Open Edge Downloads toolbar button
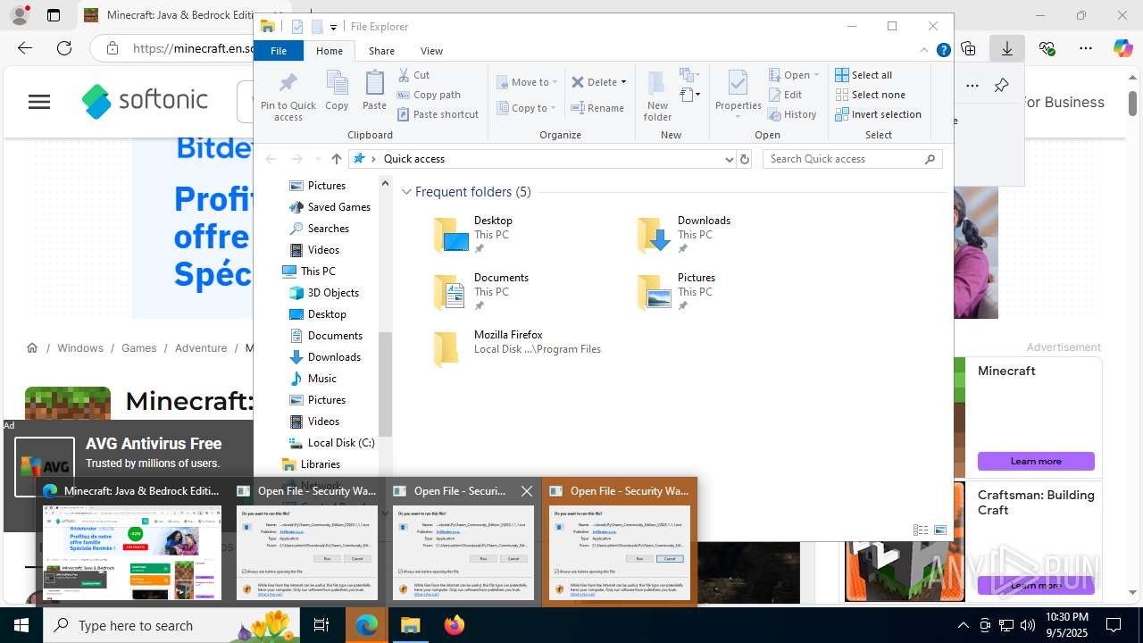This screenshot has height=643, width=1143. pyautogui.click(x=1006, y=48)
